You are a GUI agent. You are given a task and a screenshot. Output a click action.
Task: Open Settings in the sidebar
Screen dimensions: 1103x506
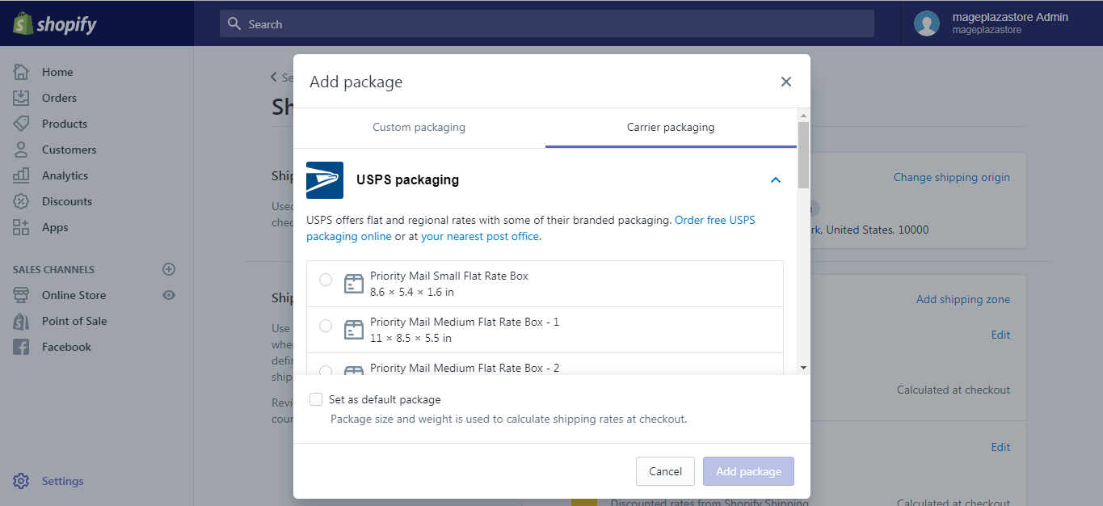[x=62, y=481]
